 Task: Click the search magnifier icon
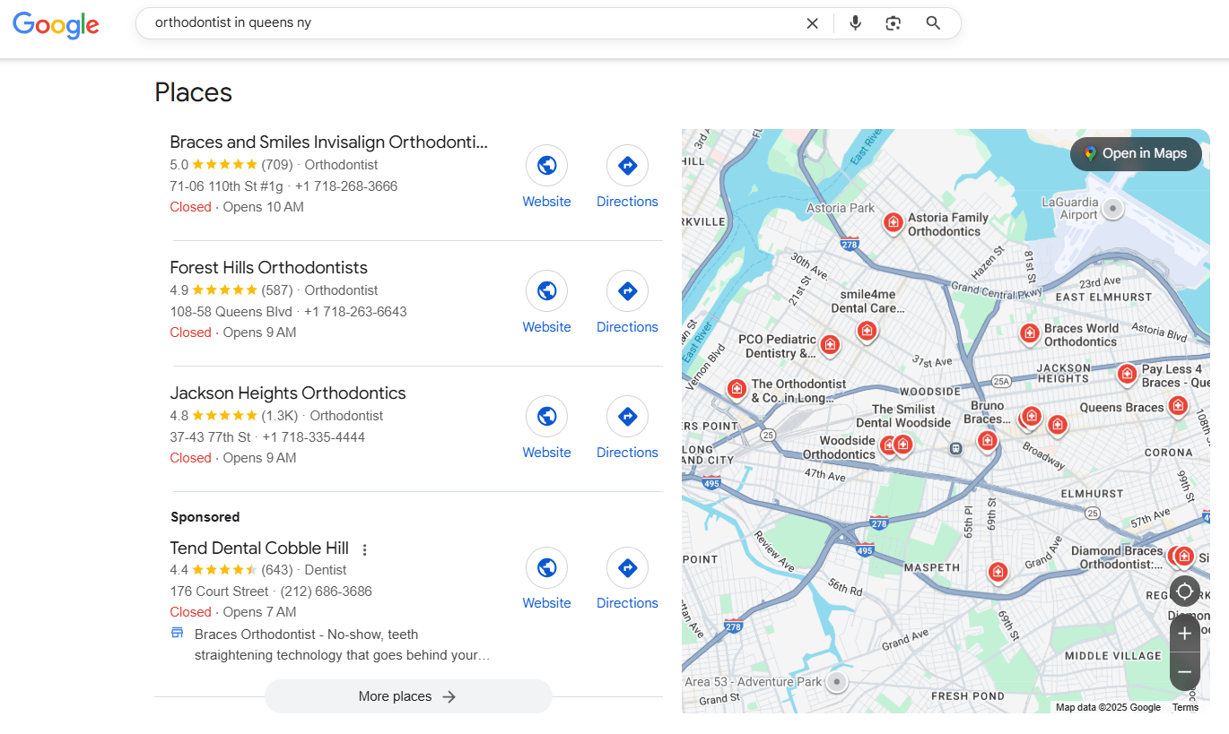pyautogui.click(x=933, y=22)
